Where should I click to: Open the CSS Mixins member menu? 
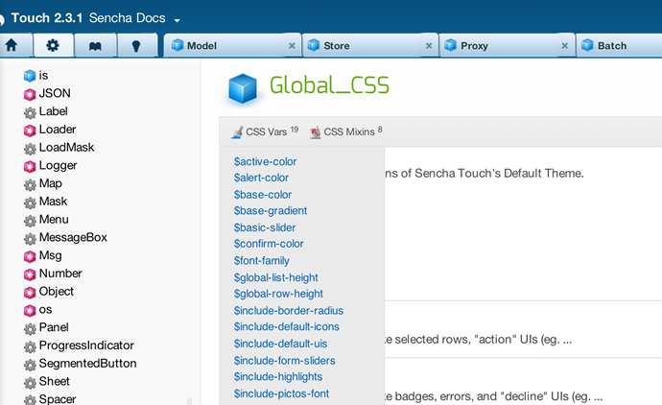pos(345,131)
